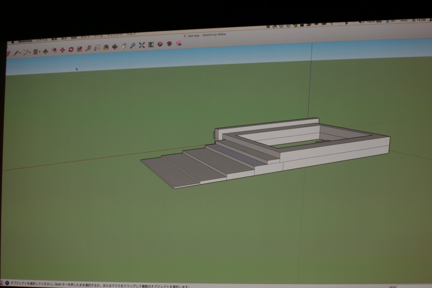Select the Offset tool
The height and width of the screenshot is (288, 432).
click(x=54, y=51)
